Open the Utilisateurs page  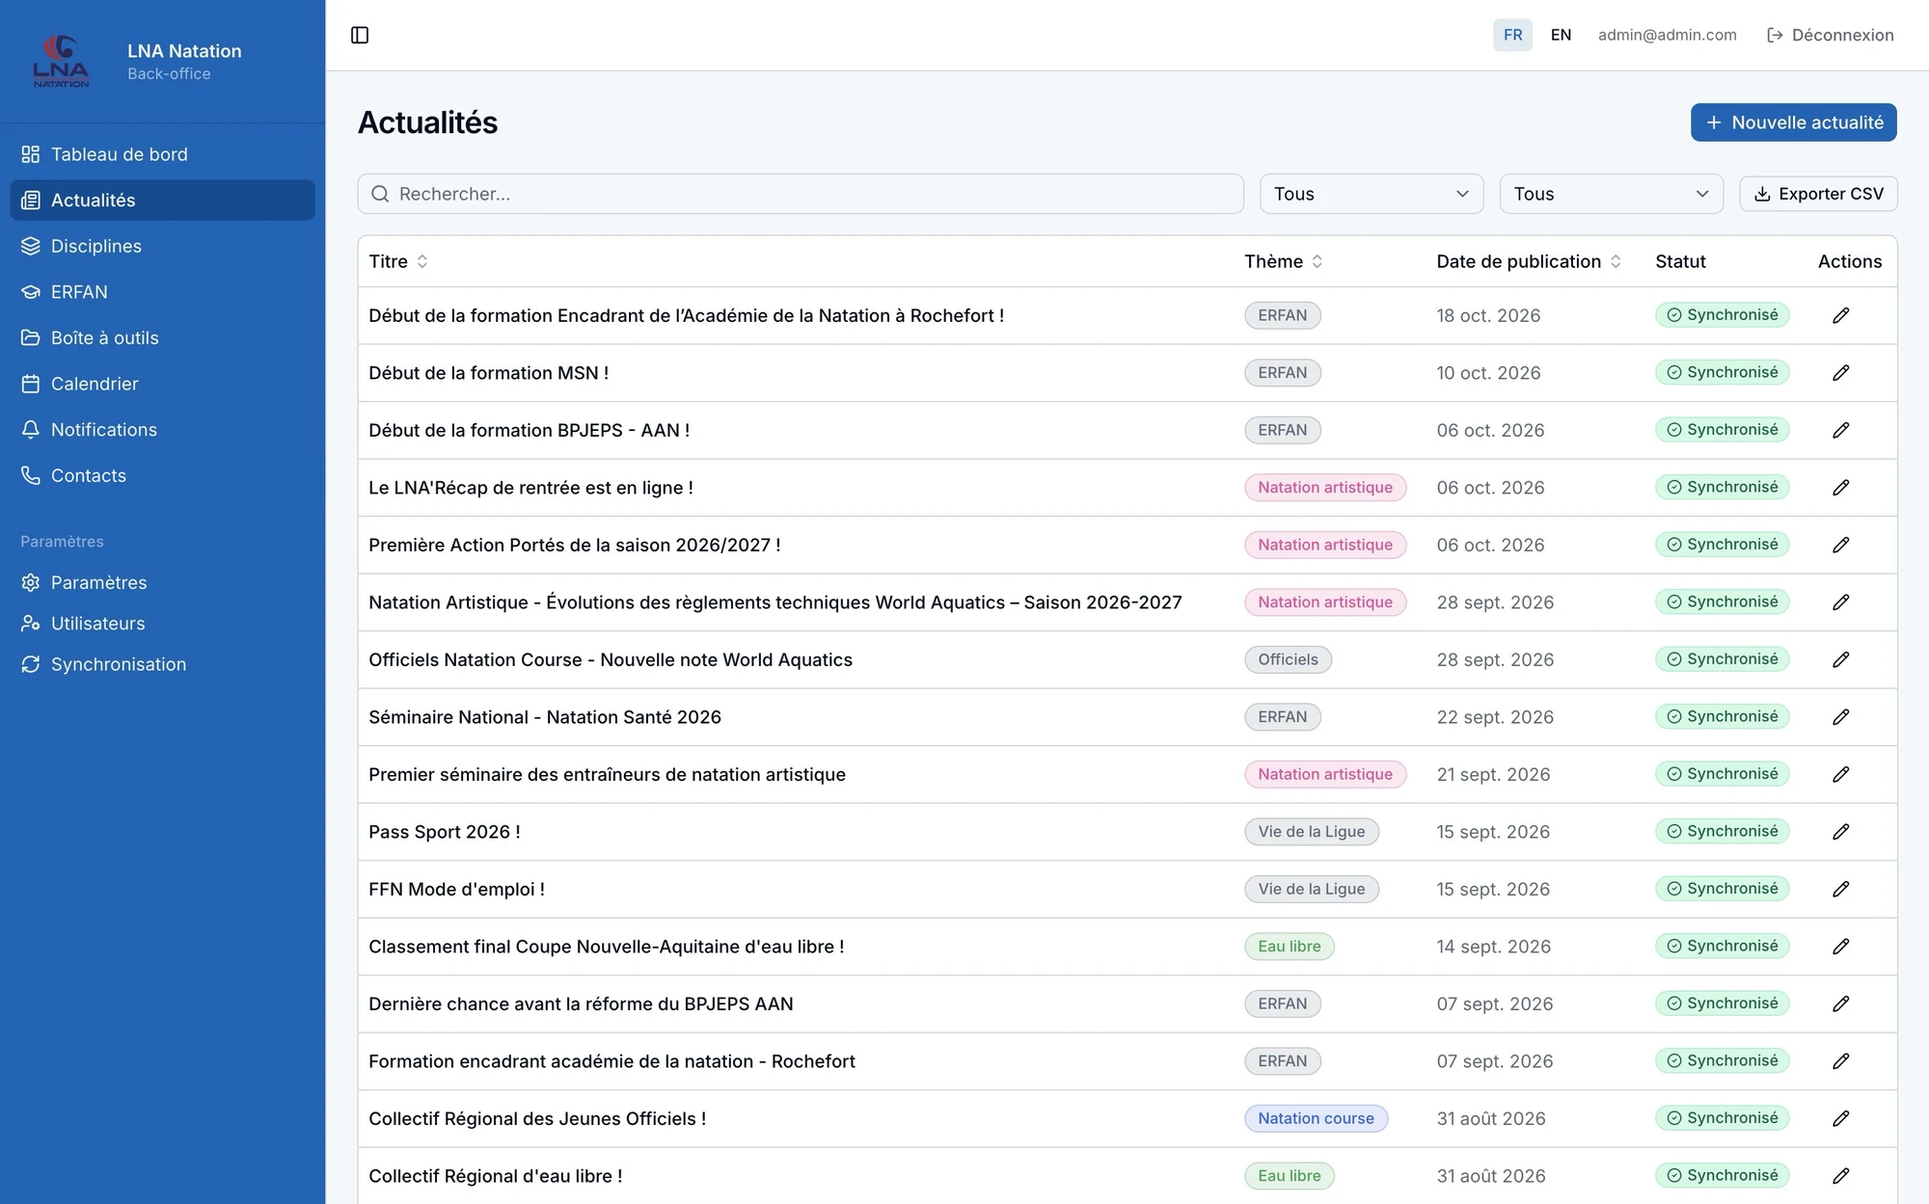click(162, 624)
